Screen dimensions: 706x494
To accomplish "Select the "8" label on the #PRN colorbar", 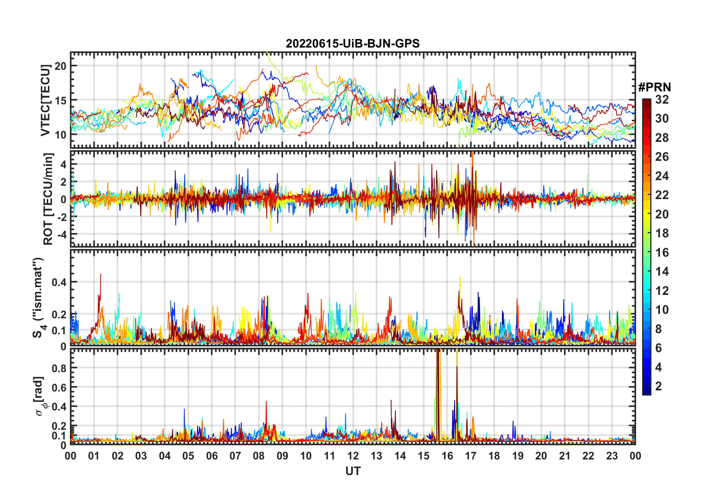I will [658, 329].
